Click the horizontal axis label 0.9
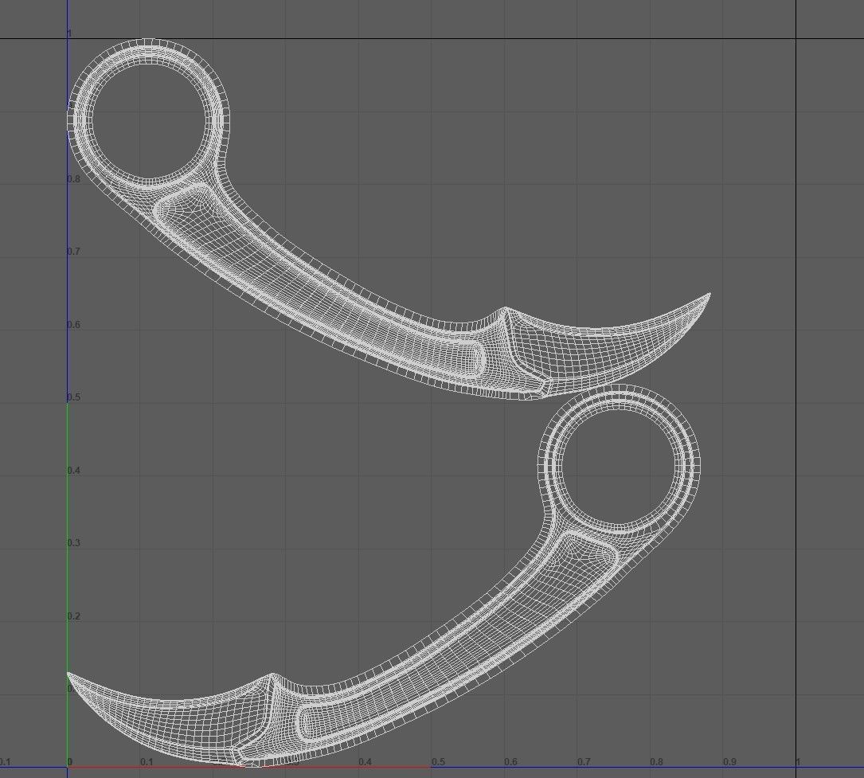Screen dimensions: 864x778 point(729,762)
